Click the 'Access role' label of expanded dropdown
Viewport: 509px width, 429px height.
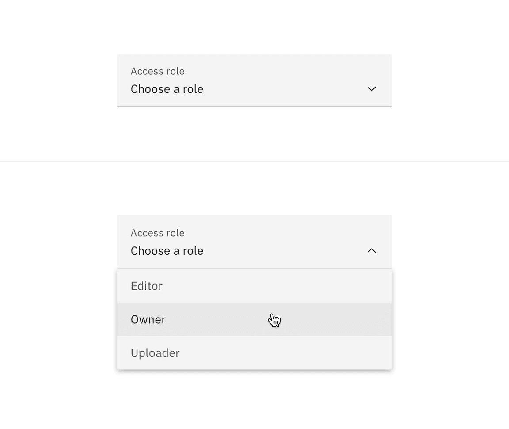157,233
